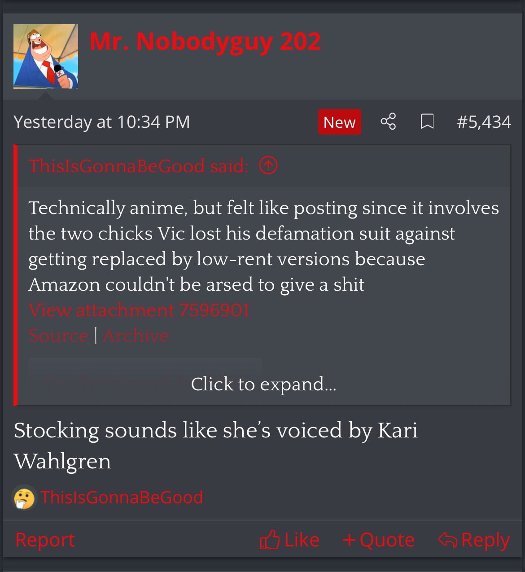The height and width of the screenshot is (572, 525).
Task: Expand the quote via Click to expand
Action: point(263,384)
